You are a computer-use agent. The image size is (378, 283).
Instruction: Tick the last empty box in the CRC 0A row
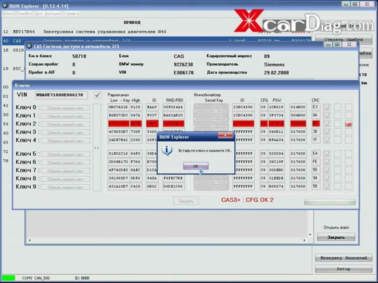(348, 115)
